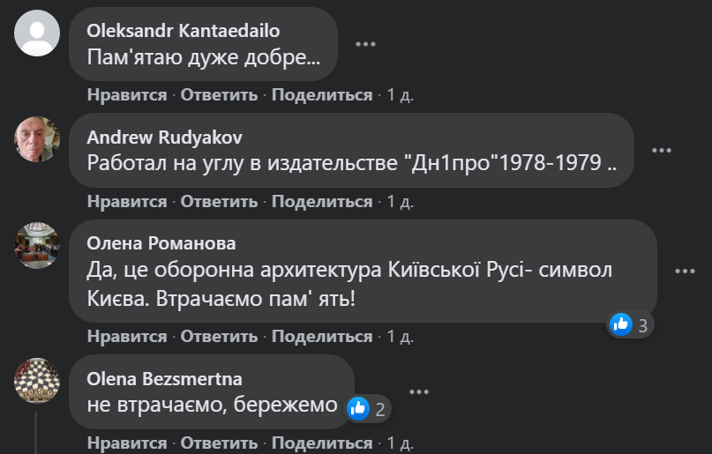Click Поделиться under Olena Bezsmertna's comment
Image resolution: width=712 pixels, height=454 pixels.
coord(322,443)
